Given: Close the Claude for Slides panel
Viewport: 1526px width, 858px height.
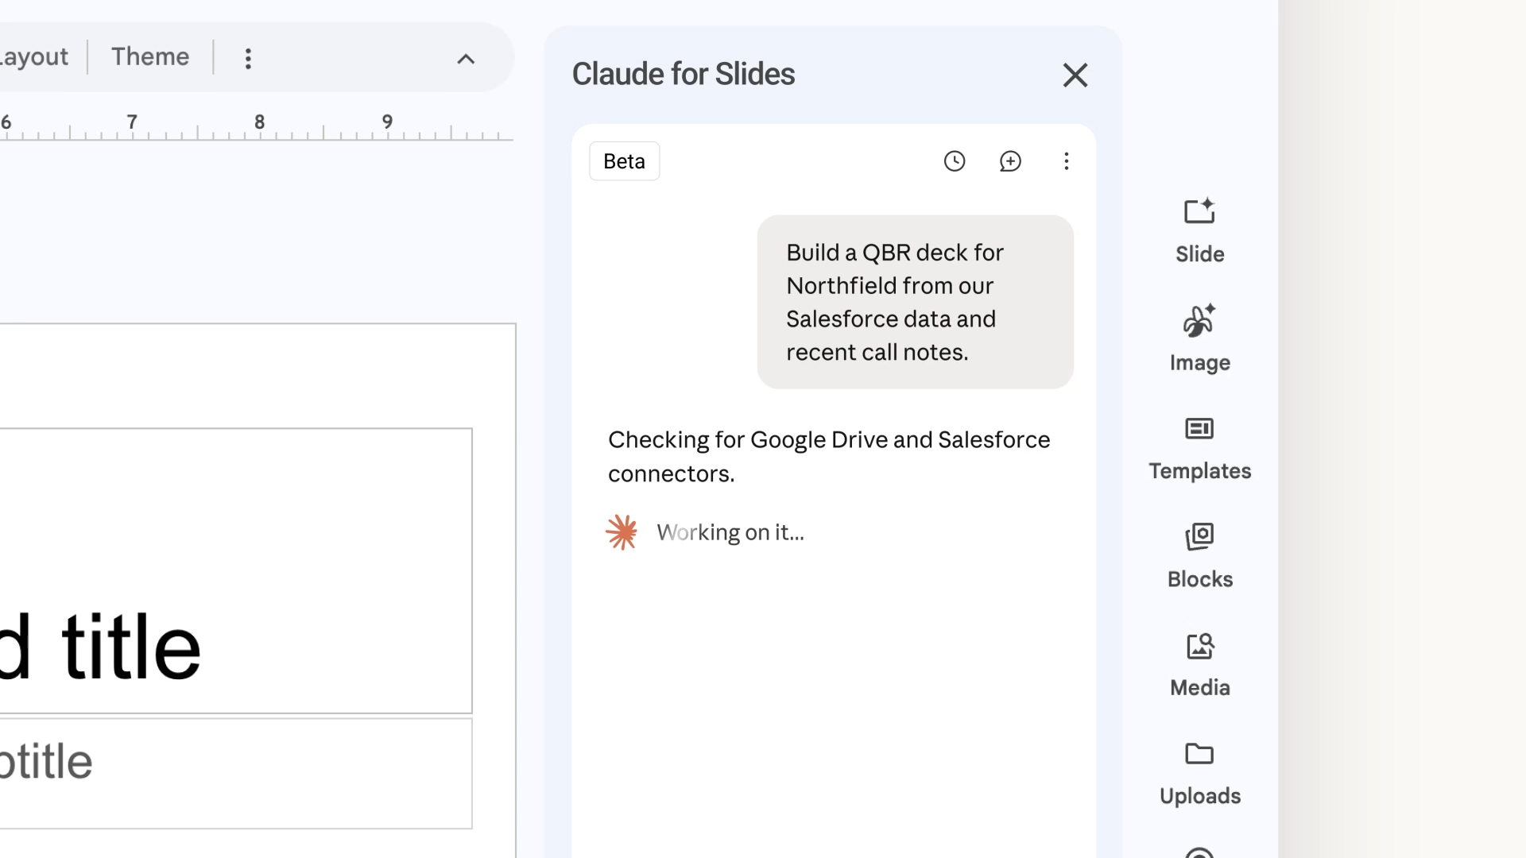Looking at the screenshot, I should point(1075,75).
